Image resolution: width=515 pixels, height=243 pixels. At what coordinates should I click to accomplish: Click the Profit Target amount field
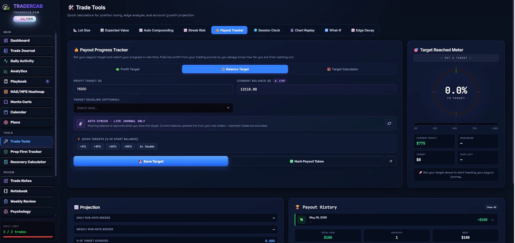[153, 89]
